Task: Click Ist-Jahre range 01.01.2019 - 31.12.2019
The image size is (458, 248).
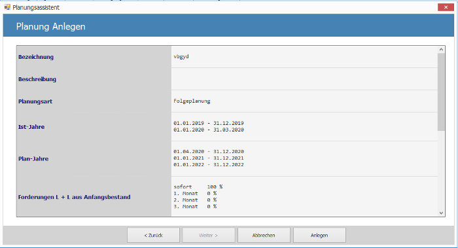Action: click(x=209, y=123)
